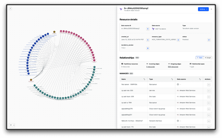Select the brown node at top of graph

54,32
